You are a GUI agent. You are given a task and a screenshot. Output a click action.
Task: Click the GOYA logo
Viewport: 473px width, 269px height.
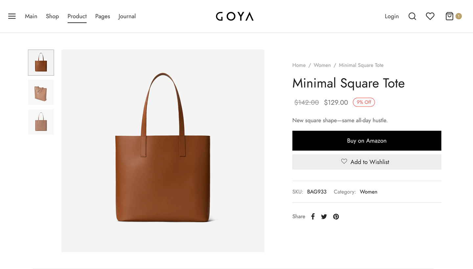[235, 16]
